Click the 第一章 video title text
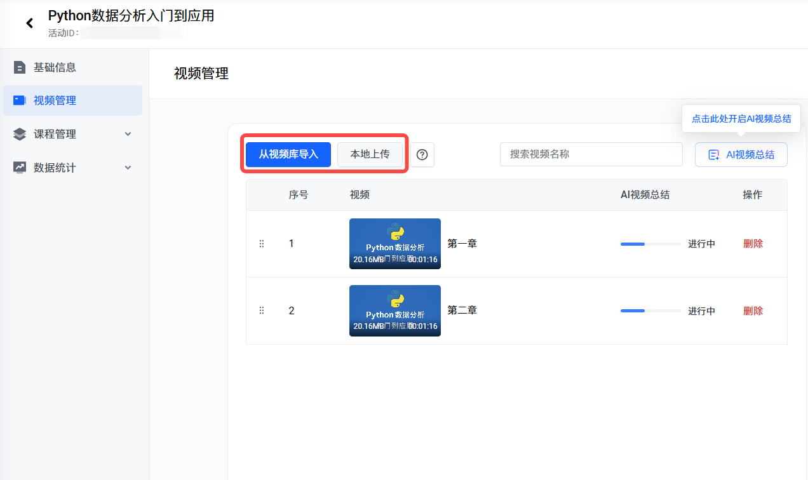 pyautogui.click(x=462, y=243)
